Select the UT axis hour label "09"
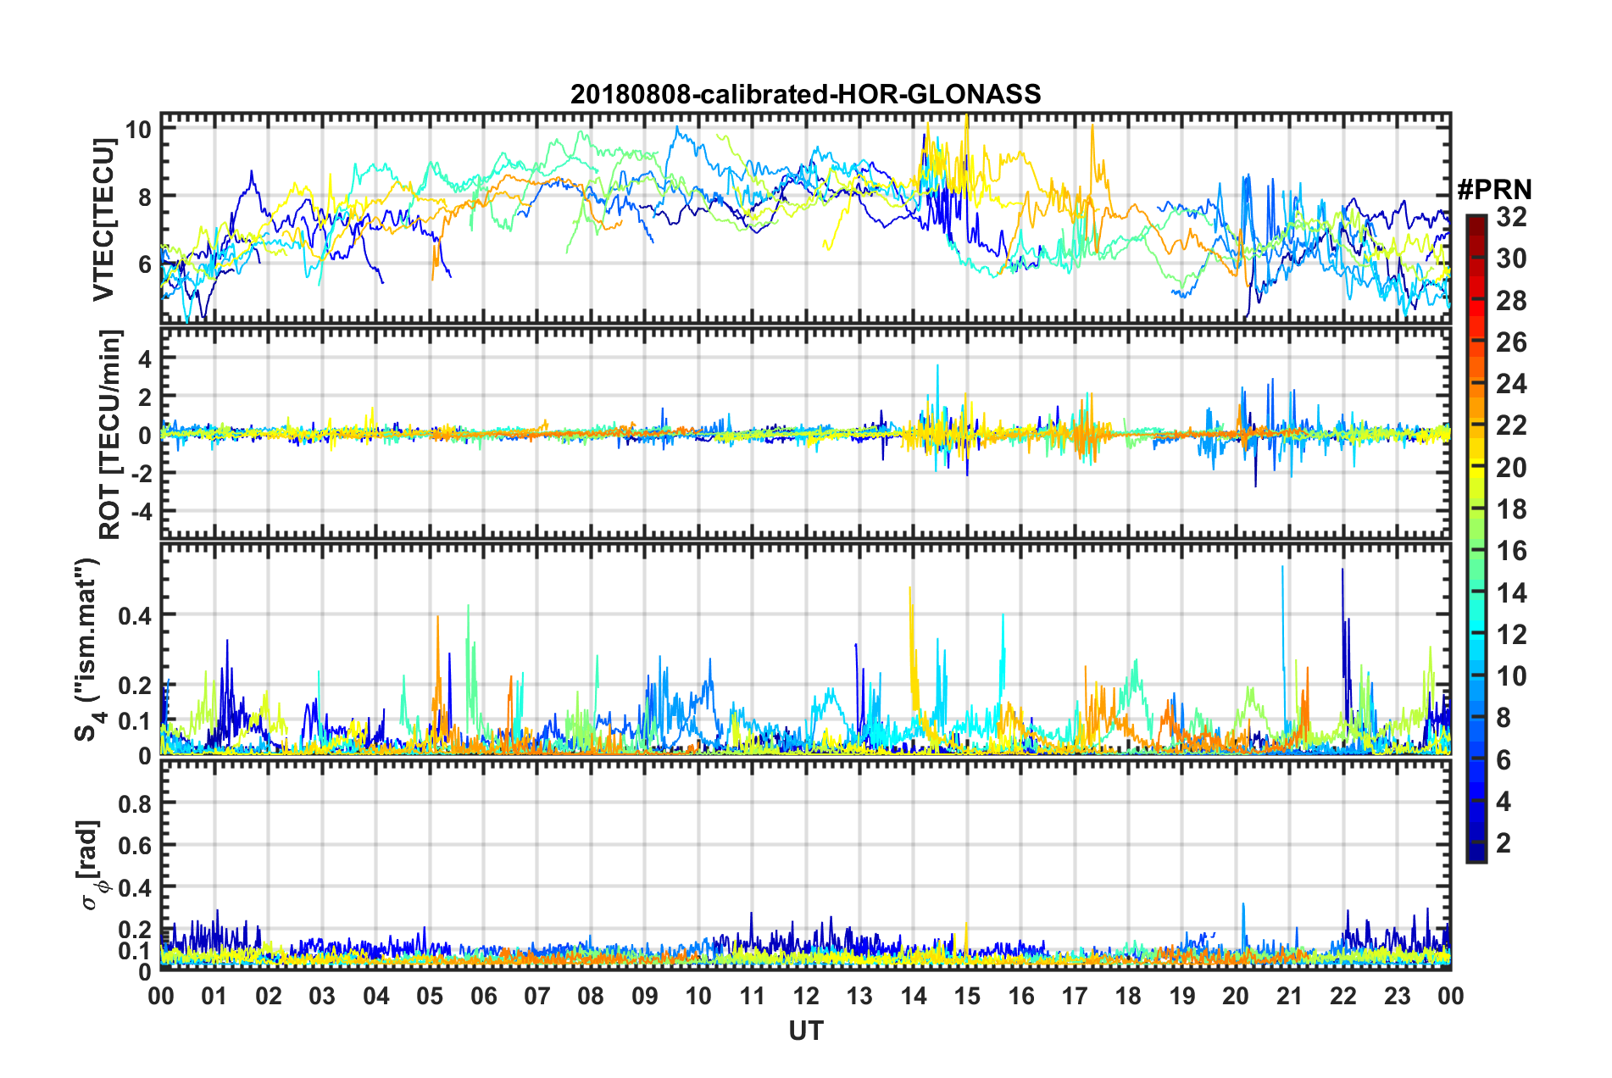1612x1078 pixels. pyautogui.click(x=645, y=996)
